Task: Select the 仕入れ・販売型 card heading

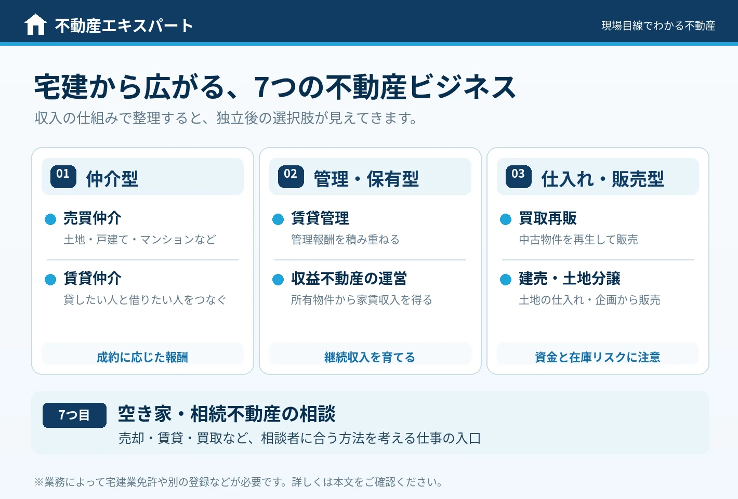Action: click(603, 179)
